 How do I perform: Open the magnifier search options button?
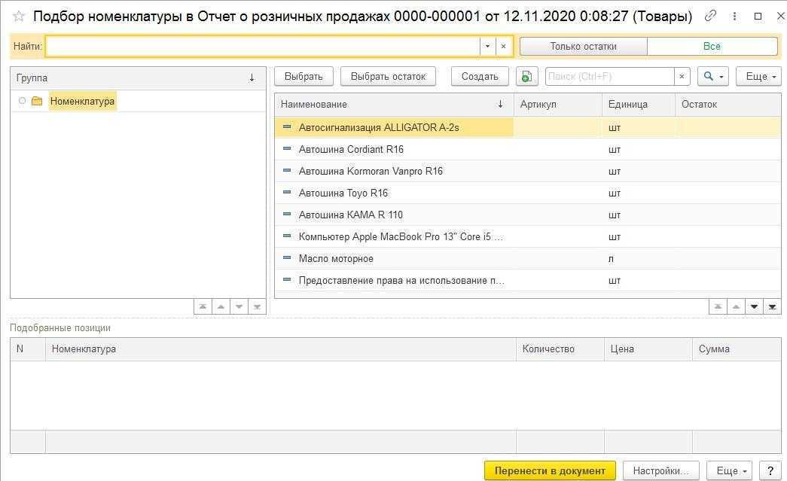pyautogui.click(x=712, y=76)
